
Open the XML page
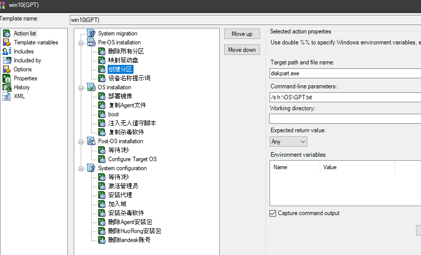[19, 96]
